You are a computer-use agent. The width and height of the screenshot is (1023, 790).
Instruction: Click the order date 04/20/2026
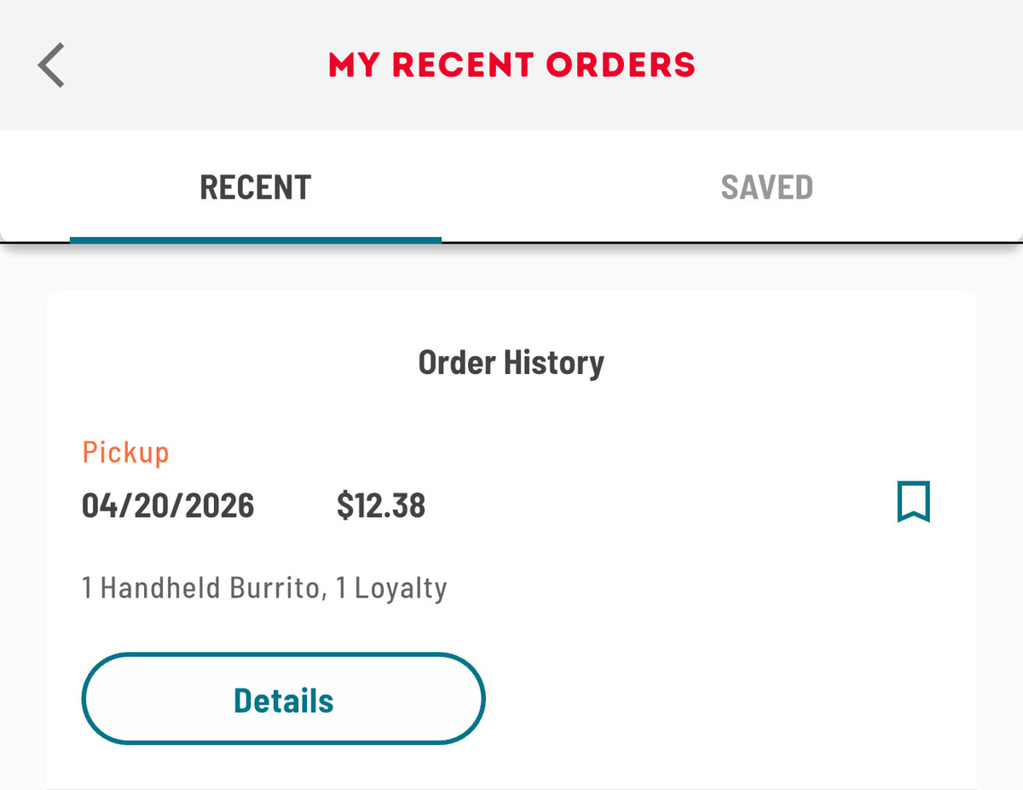tap(168, 506)
